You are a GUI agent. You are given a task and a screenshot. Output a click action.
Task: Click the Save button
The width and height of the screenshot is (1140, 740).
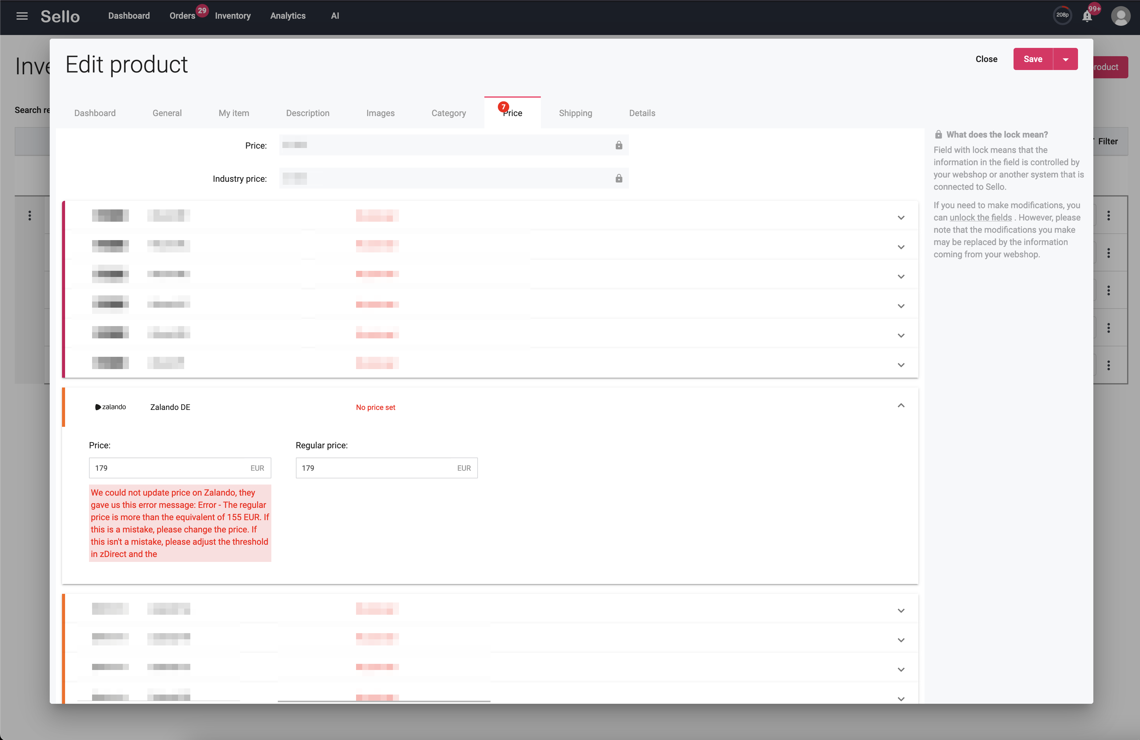[1033, 59]
